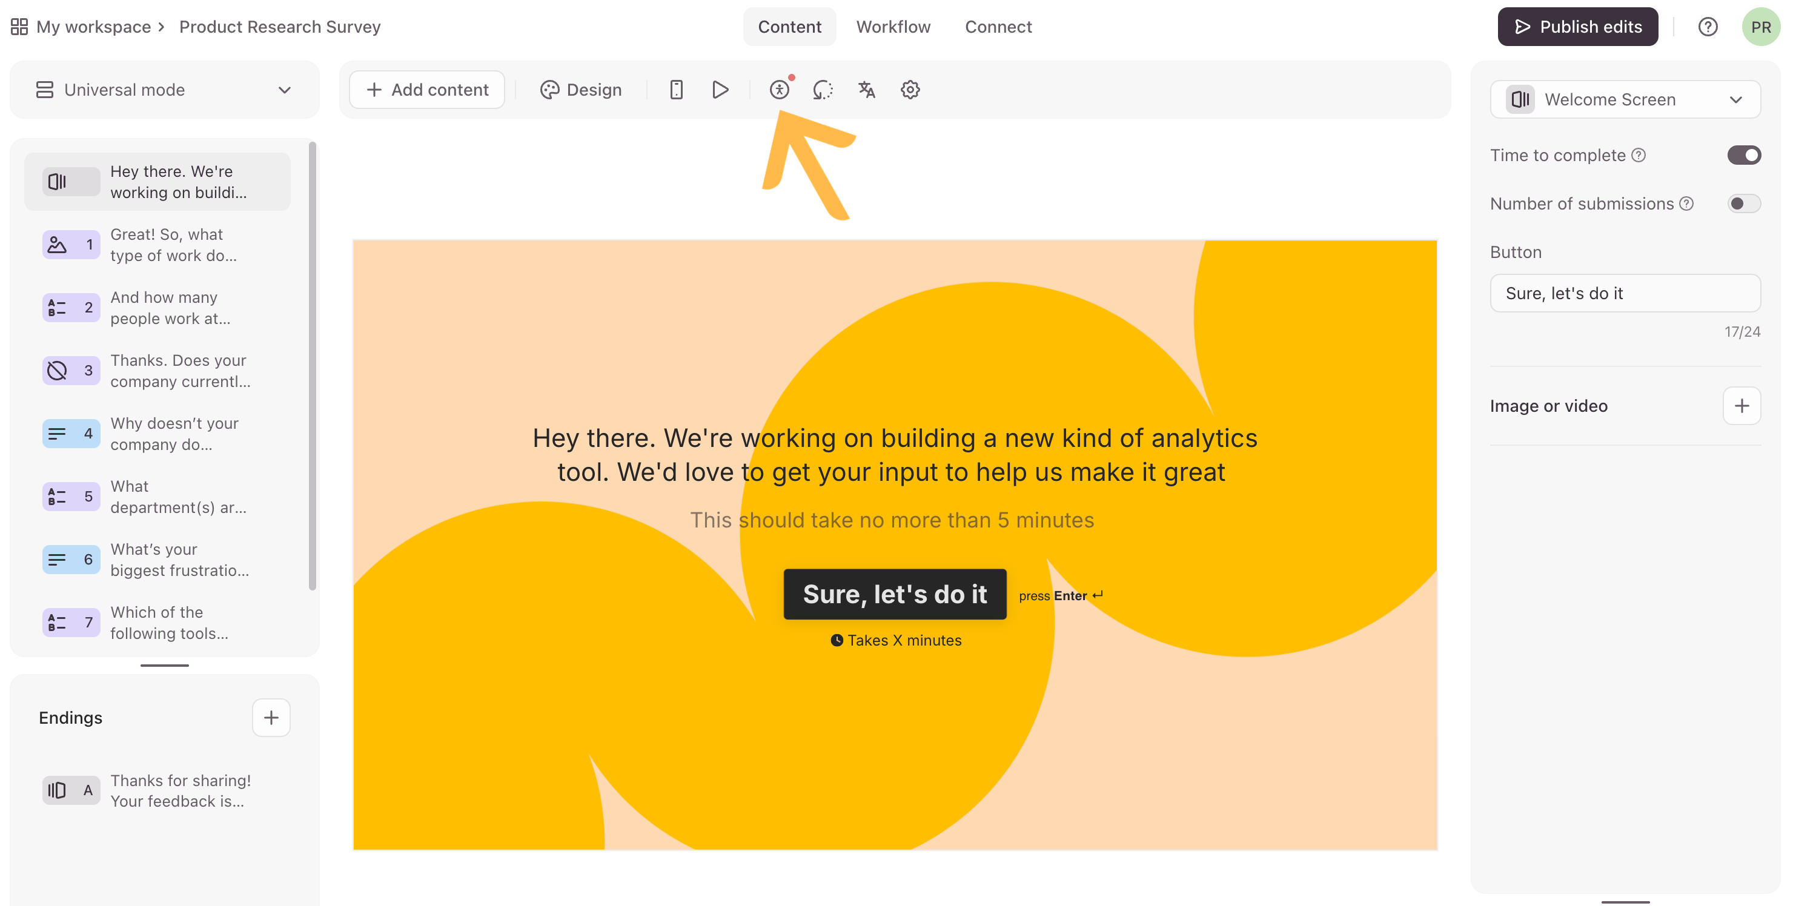Select question 2 'And how many people'

[157, 308]
